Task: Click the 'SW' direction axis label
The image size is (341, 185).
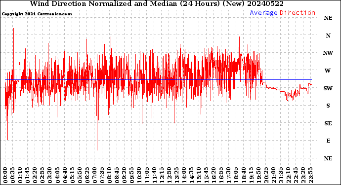Action: (328, 88)
